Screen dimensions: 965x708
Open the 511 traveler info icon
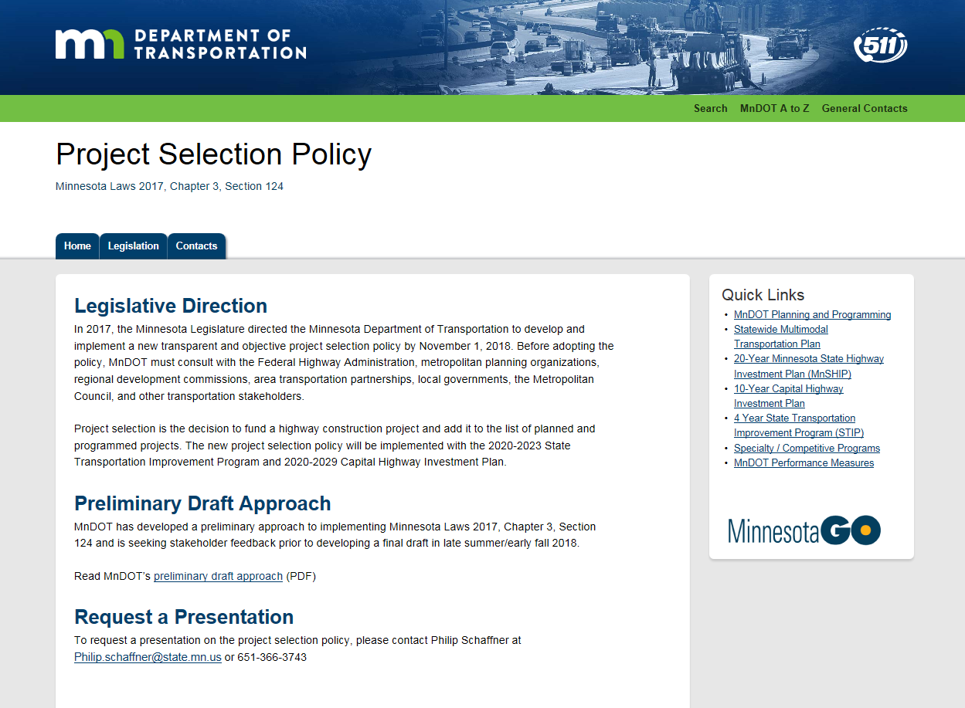point(880,47)
